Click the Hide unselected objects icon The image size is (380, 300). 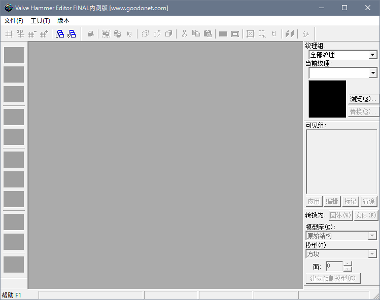click(157, 33)
